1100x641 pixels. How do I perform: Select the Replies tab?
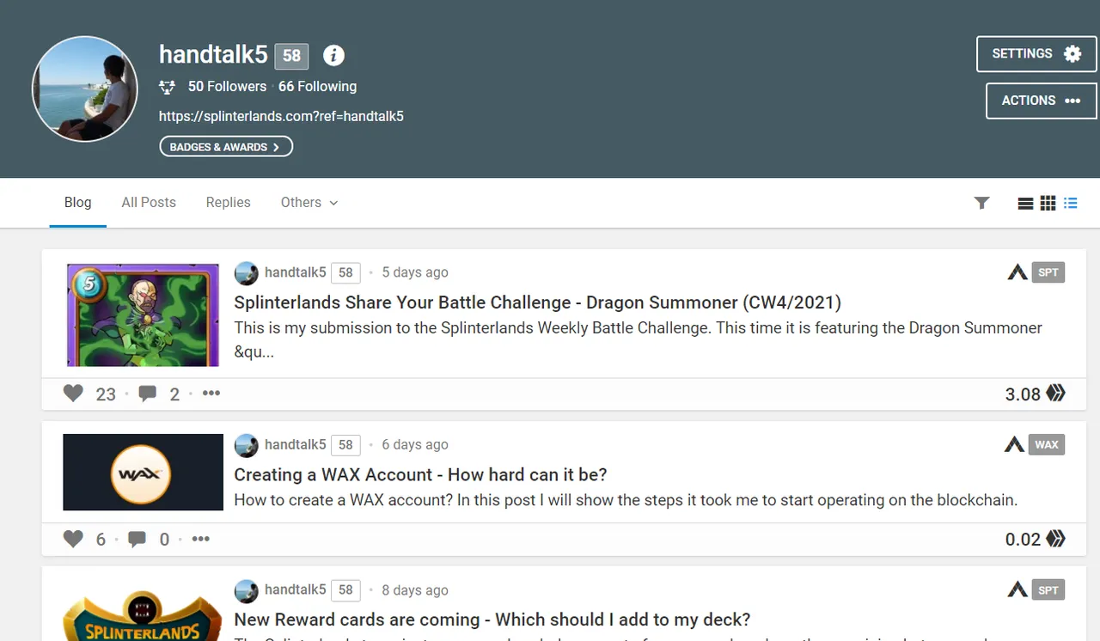tap(229, 203)
